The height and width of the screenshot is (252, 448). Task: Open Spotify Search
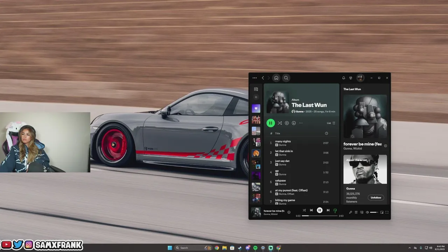[286, 78]
